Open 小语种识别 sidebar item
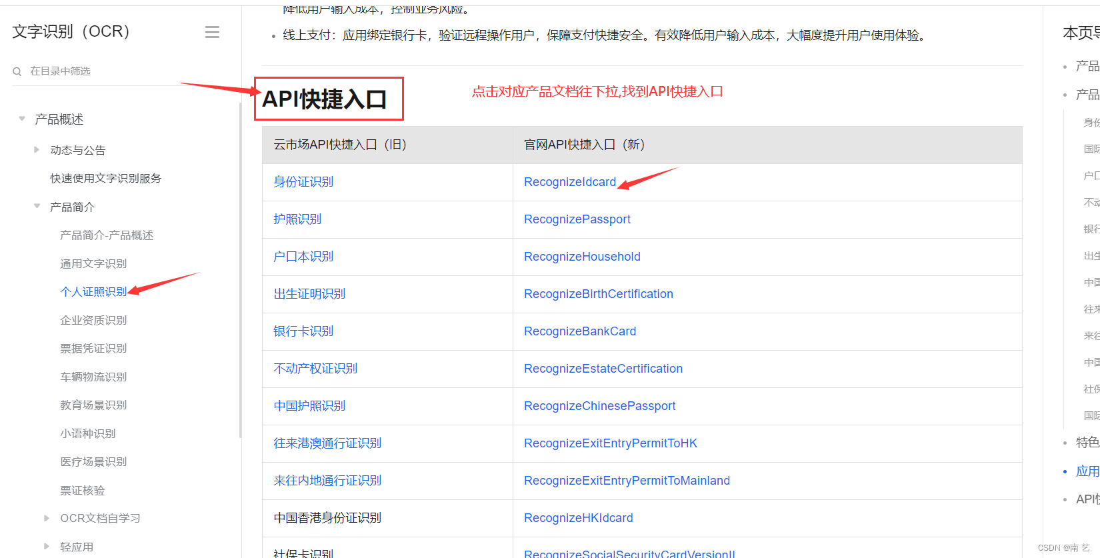 pyautogui.click(x=88, y=433)
